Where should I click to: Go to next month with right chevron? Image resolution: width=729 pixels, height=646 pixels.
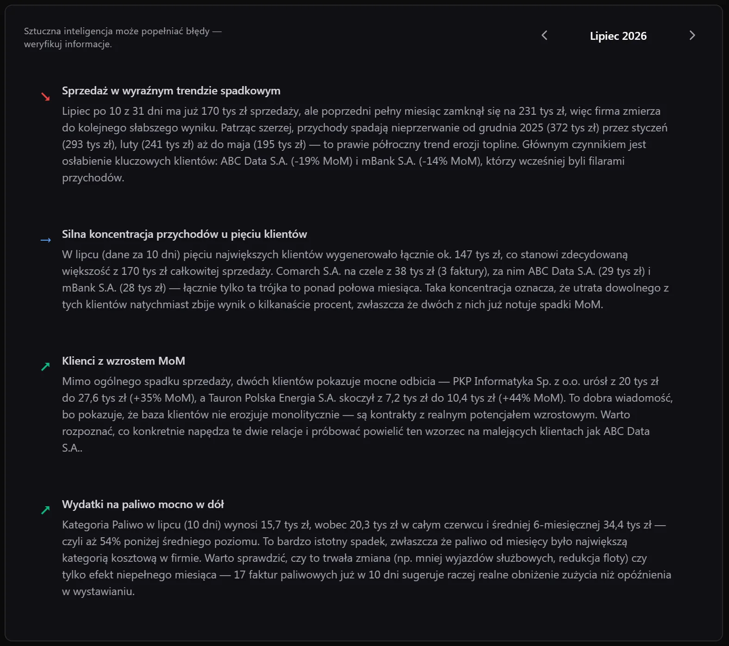[x=692, y=36]
